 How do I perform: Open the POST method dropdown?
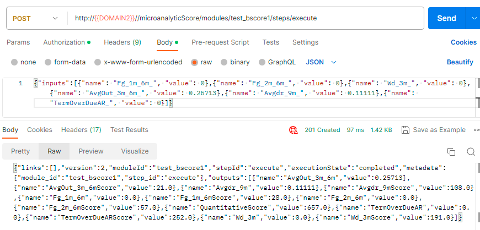[36, 18]
